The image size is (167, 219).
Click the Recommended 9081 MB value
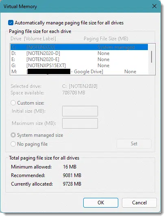coord(72,175)
